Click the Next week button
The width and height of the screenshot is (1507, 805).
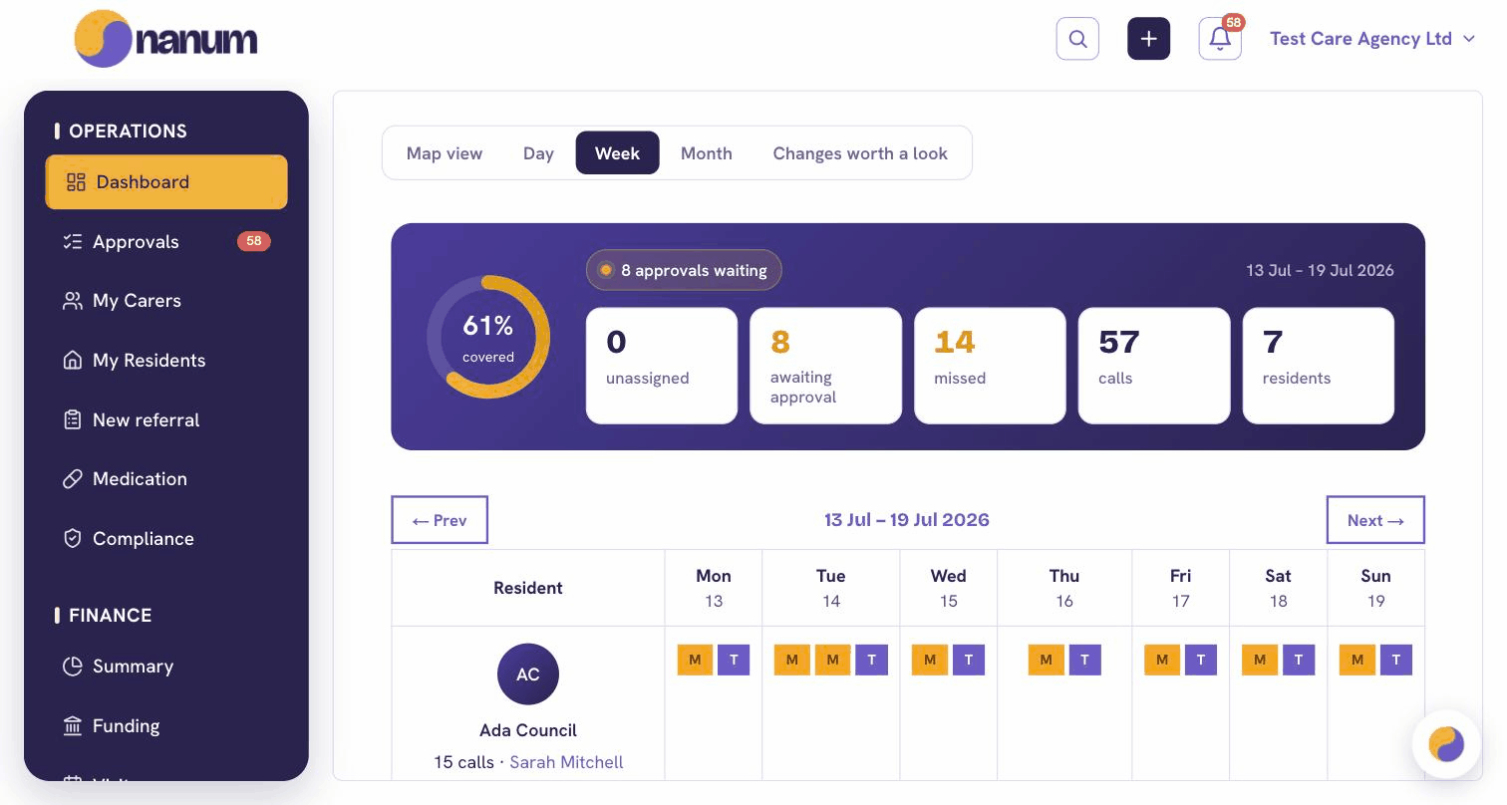click(x=1375, y=520)
